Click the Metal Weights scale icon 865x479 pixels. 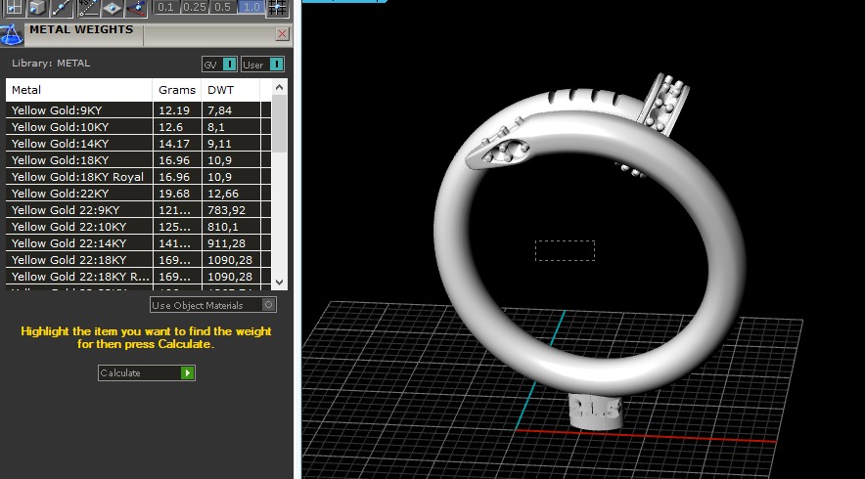pos(12,35)
